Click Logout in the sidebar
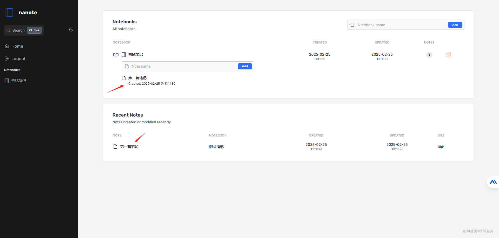Screen dimensions: 499x238 (18, 59)
